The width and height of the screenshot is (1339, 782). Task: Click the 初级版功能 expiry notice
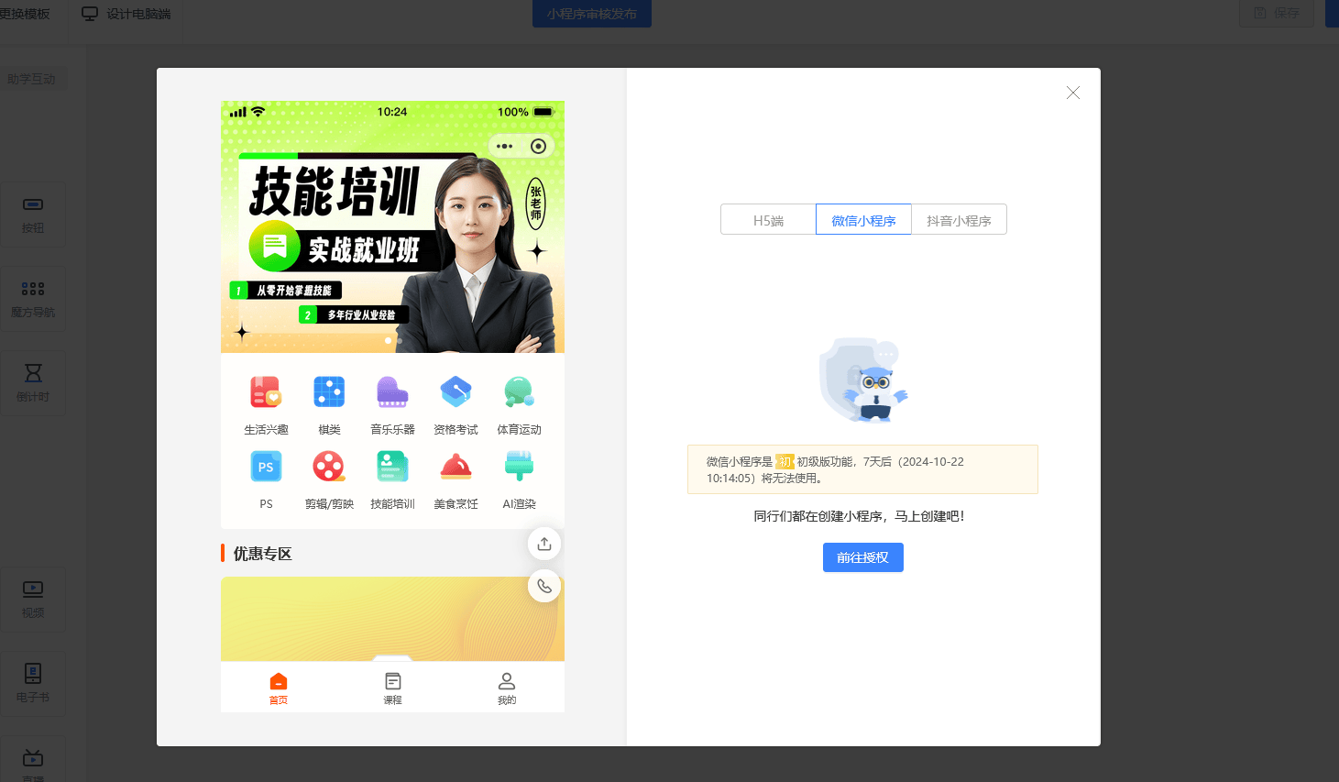[862, 469]
